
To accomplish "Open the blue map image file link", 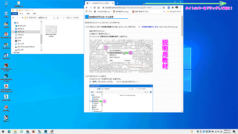I will pos(149,27).
